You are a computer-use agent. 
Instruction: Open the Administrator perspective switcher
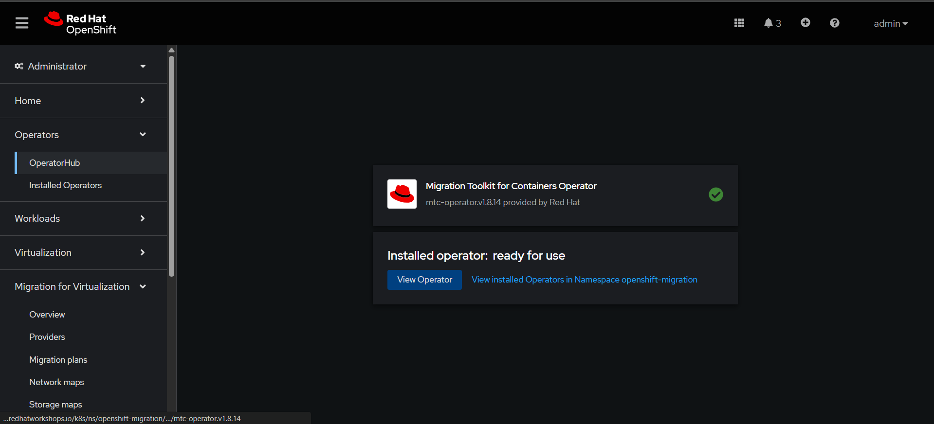[x=80, y=66]
